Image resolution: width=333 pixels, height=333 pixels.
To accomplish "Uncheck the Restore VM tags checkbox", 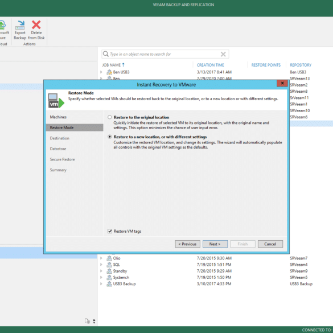I will click(110, 231).
